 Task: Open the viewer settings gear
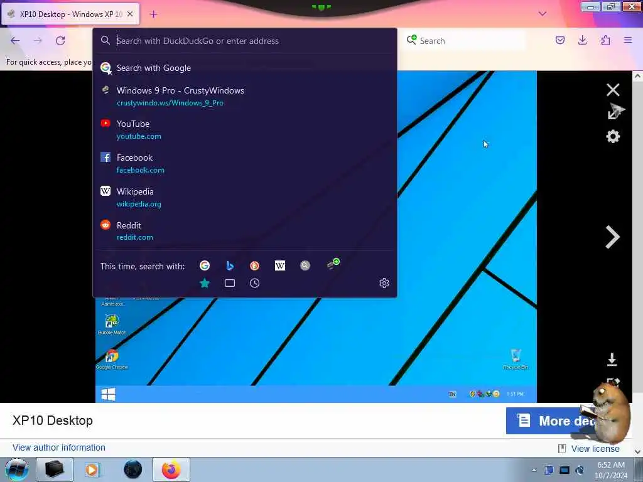pyautogui.click(x=613, y=136)
